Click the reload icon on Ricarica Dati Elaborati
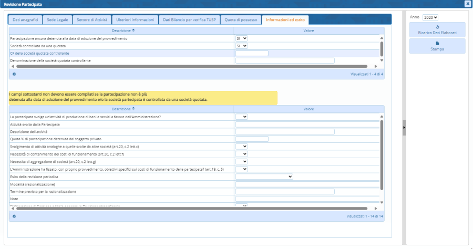Viewport: 473px width, 249px height. pyautogui.click(x=437, y=26)
